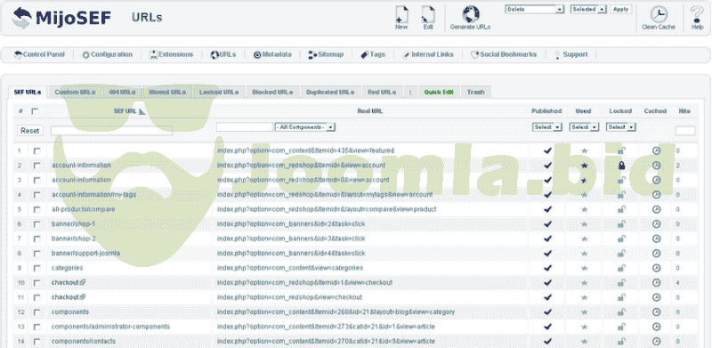Viewport: 712px width, 348px height.
Task: Open Configuration in the navigation bar
Action: point(107,54)
